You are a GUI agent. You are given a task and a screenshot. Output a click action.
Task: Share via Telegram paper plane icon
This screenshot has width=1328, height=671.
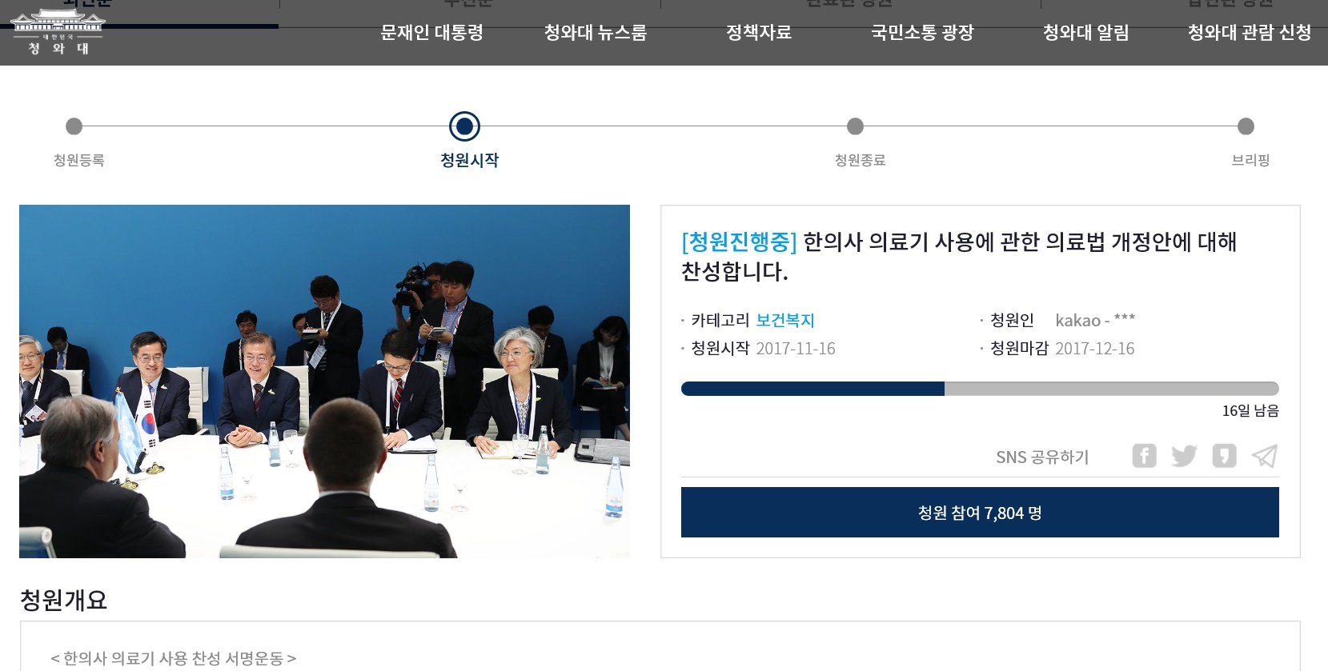[x=1265, y=456]
